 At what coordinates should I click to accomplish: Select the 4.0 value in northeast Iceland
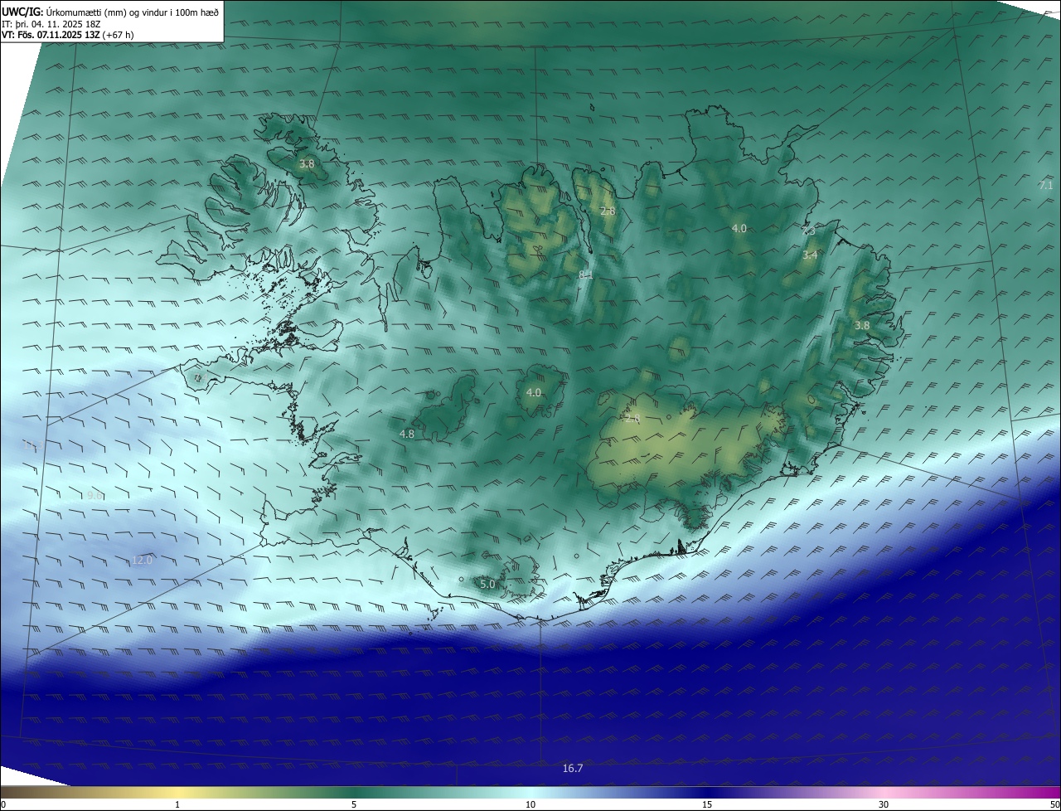tap(739, 228)
